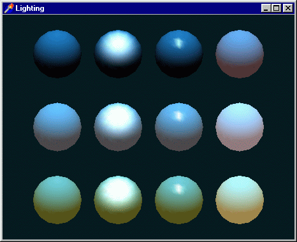Click the dark background between the sphere rows

(148, 90)
